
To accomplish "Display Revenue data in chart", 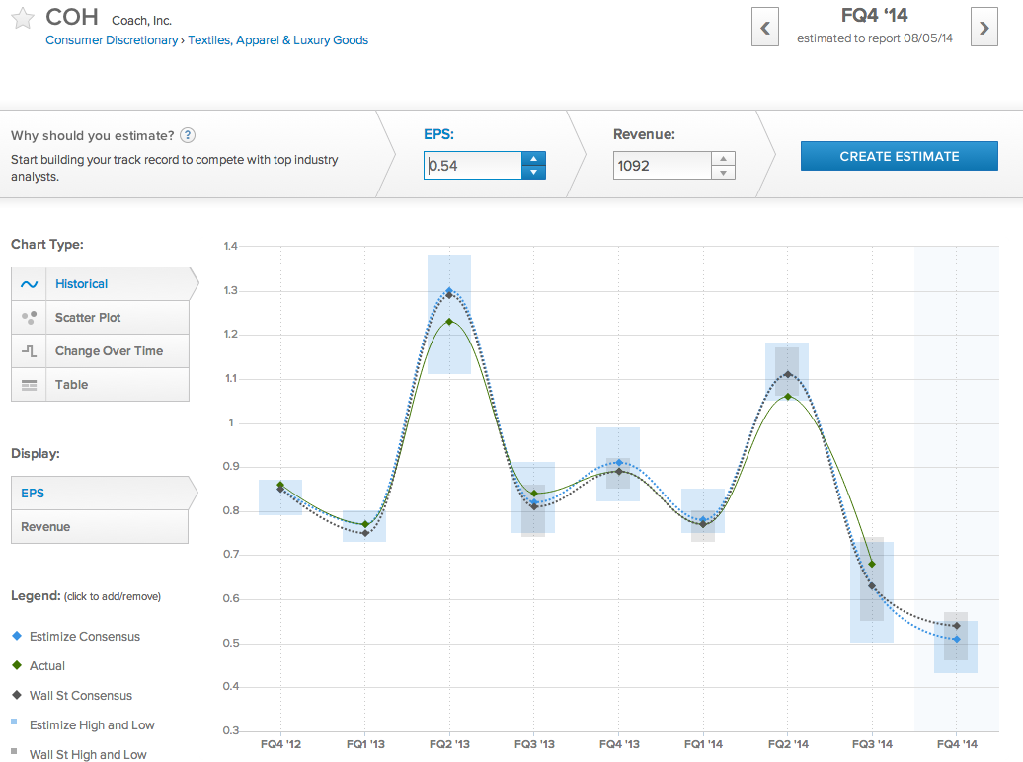I will click(99, 526).
